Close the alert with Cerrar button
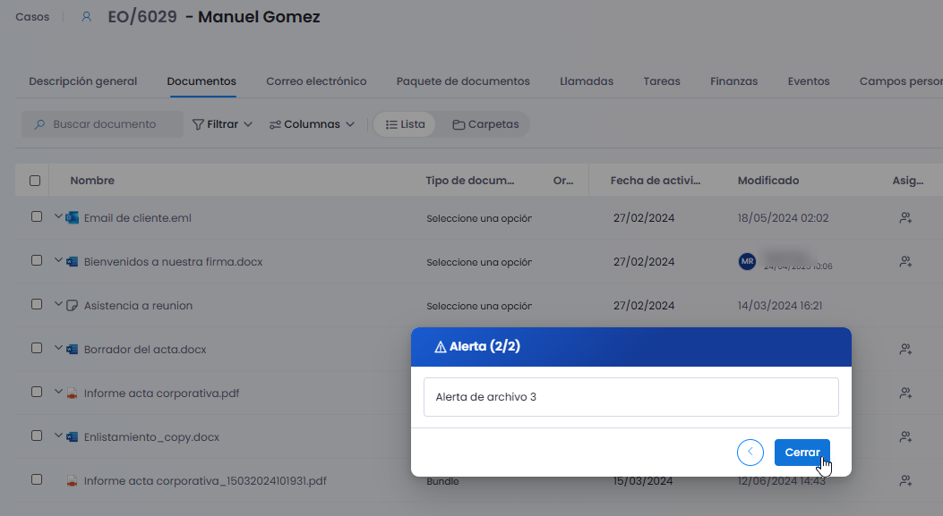 [x=802, y=453]
